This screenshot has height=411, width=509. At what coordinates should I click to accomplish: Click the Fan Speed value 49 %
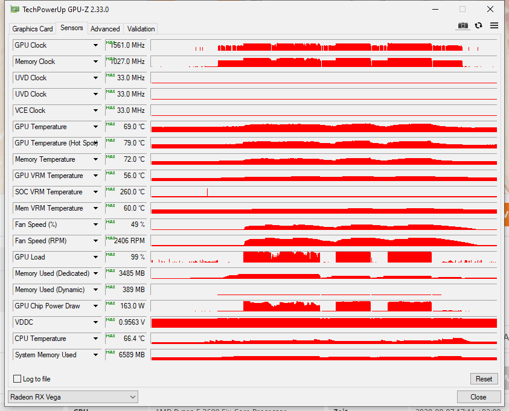click(126, 225)
